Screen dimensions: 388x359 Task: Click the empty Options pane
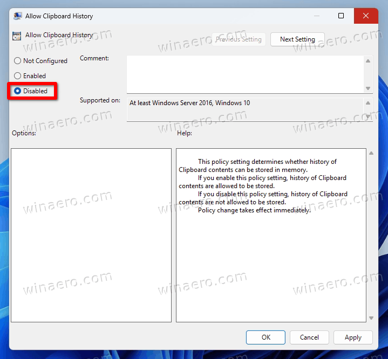(x=91, y=235)
